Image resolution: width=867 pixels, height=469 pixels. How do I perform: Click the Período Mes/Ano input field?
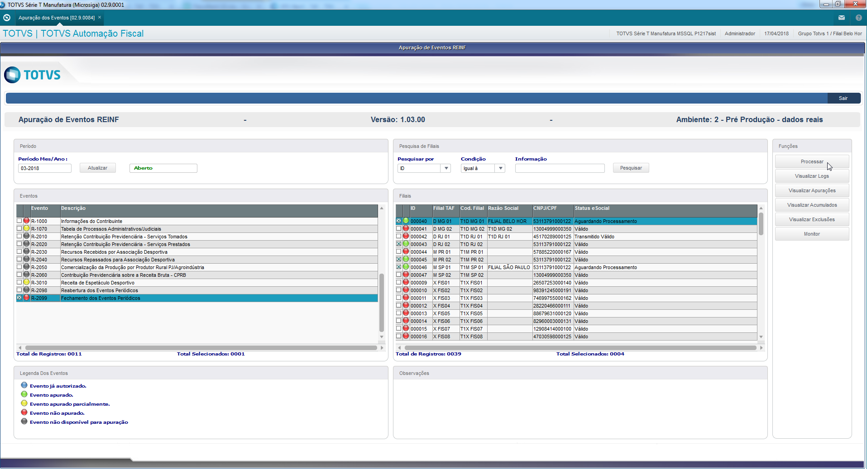45,168
